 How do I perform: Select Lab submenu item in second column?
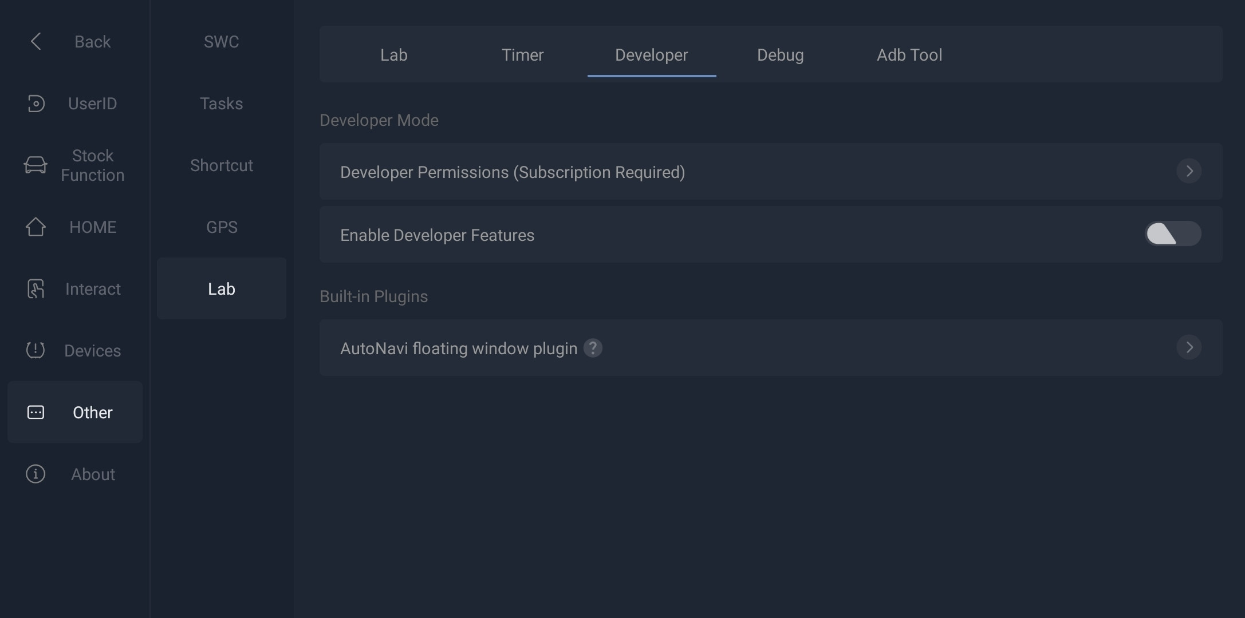click(222, 288)
